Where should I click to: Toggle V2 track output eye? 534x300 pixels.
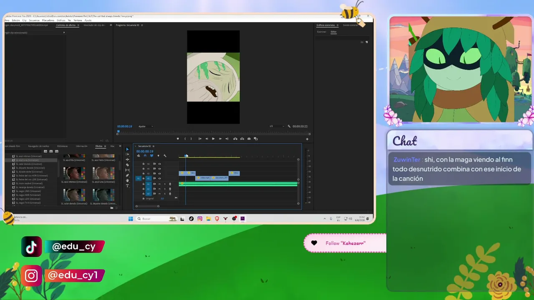(x=159, y=173)
